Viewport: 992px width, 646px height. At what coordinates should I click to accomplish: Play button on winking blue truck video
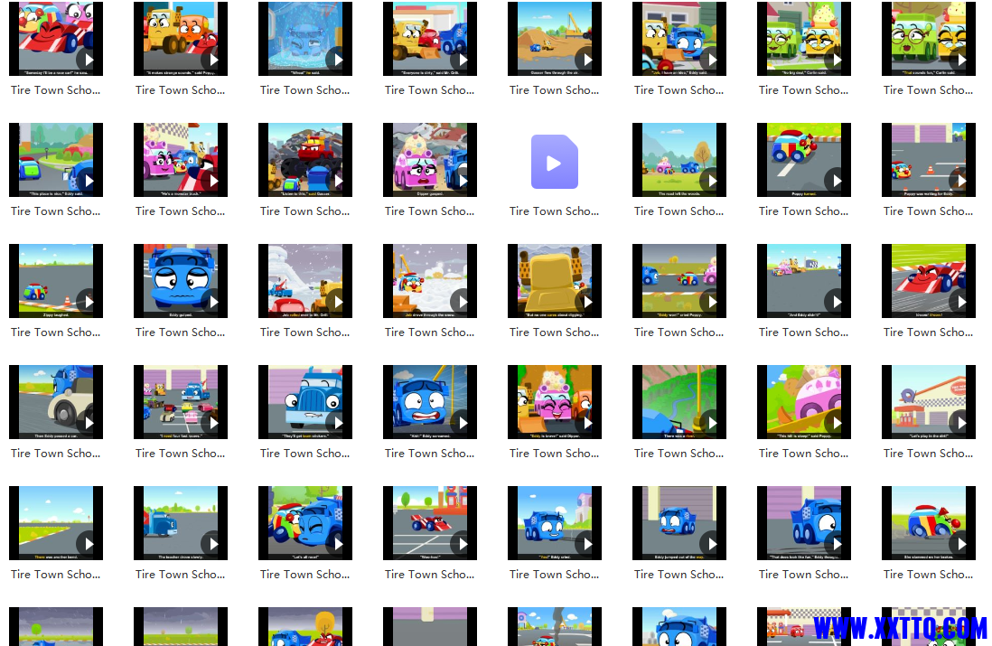click(335, 544)
